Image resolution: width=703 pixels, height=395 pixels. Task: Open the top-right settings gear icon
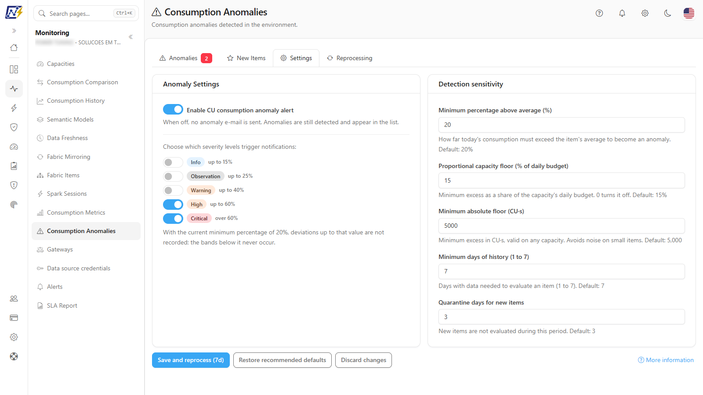[645, 13]
